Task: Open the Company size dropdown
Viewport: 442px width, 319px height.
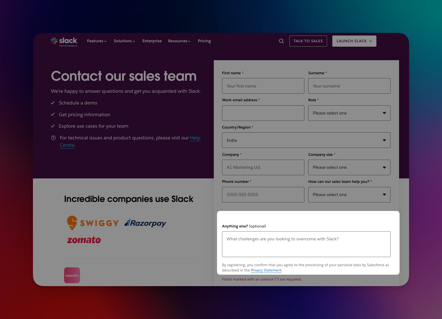Action: point(349,167)
